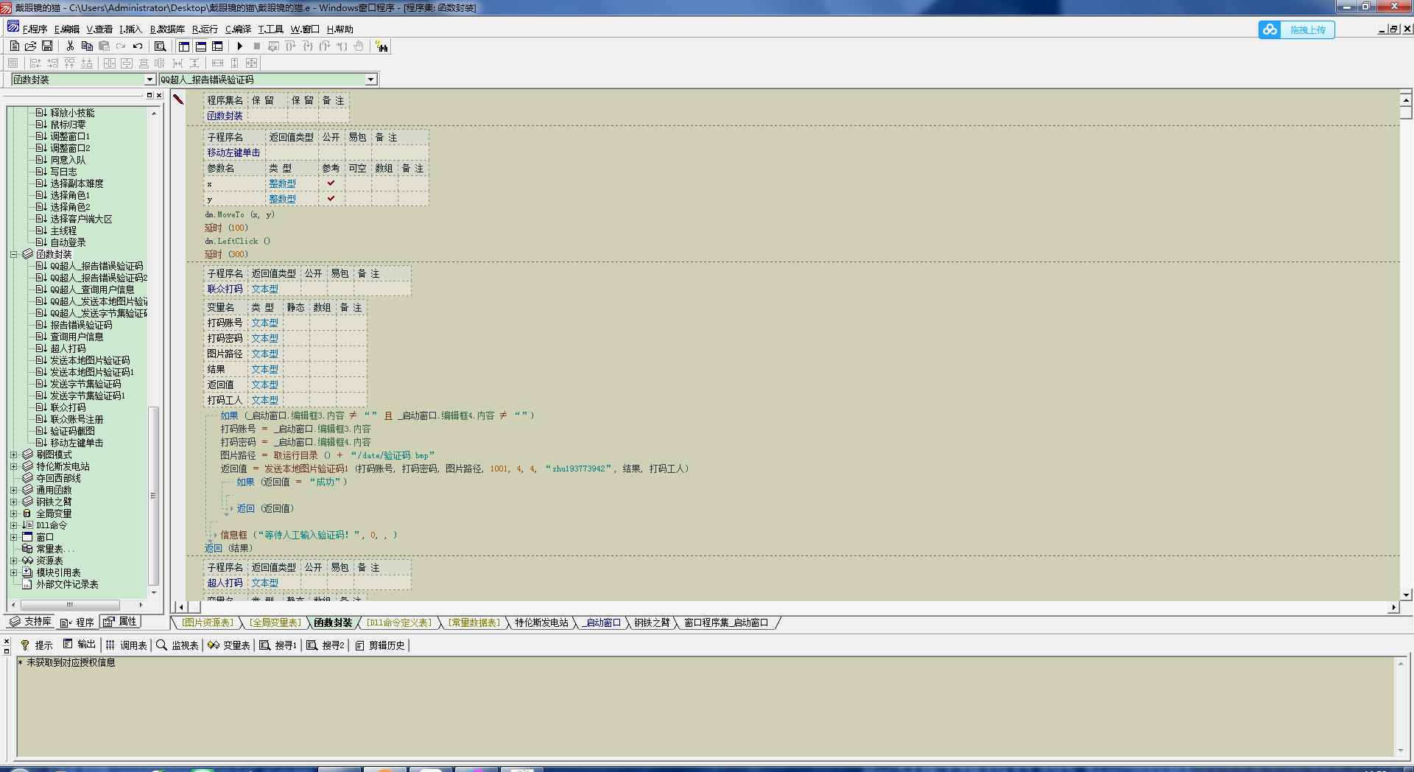Open the C.编译 menu

tap(238, 29)
